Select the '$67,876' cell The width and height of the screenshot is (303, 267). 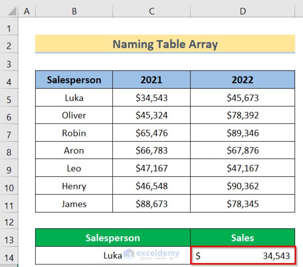(243, 150)
